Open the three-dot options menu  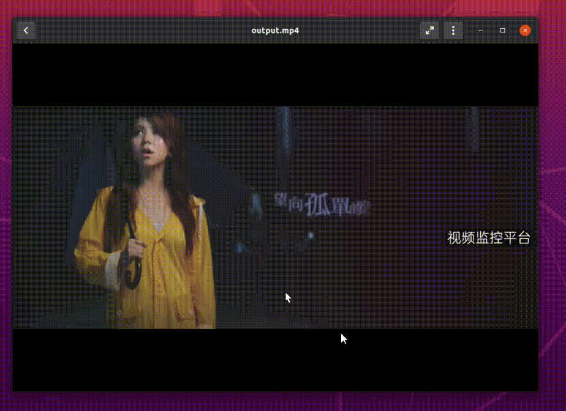453,31
